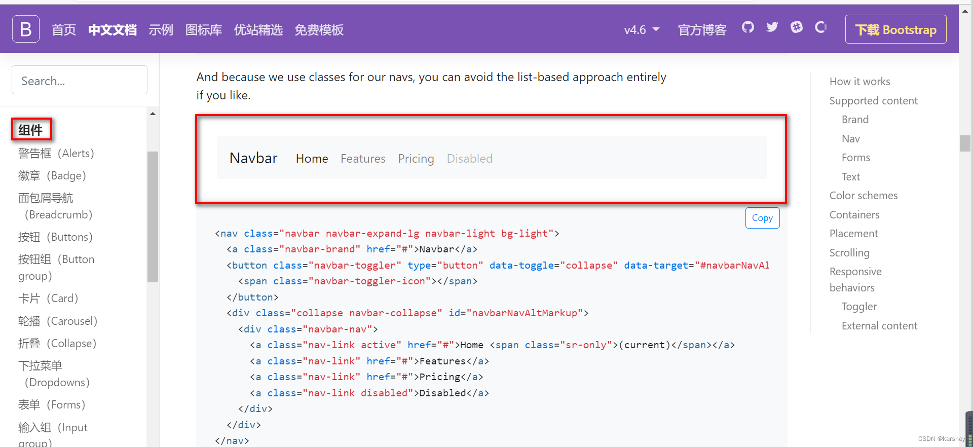Open the GitHub icon link
Screen dimensions: 973x447
click(x=747, y=27)
